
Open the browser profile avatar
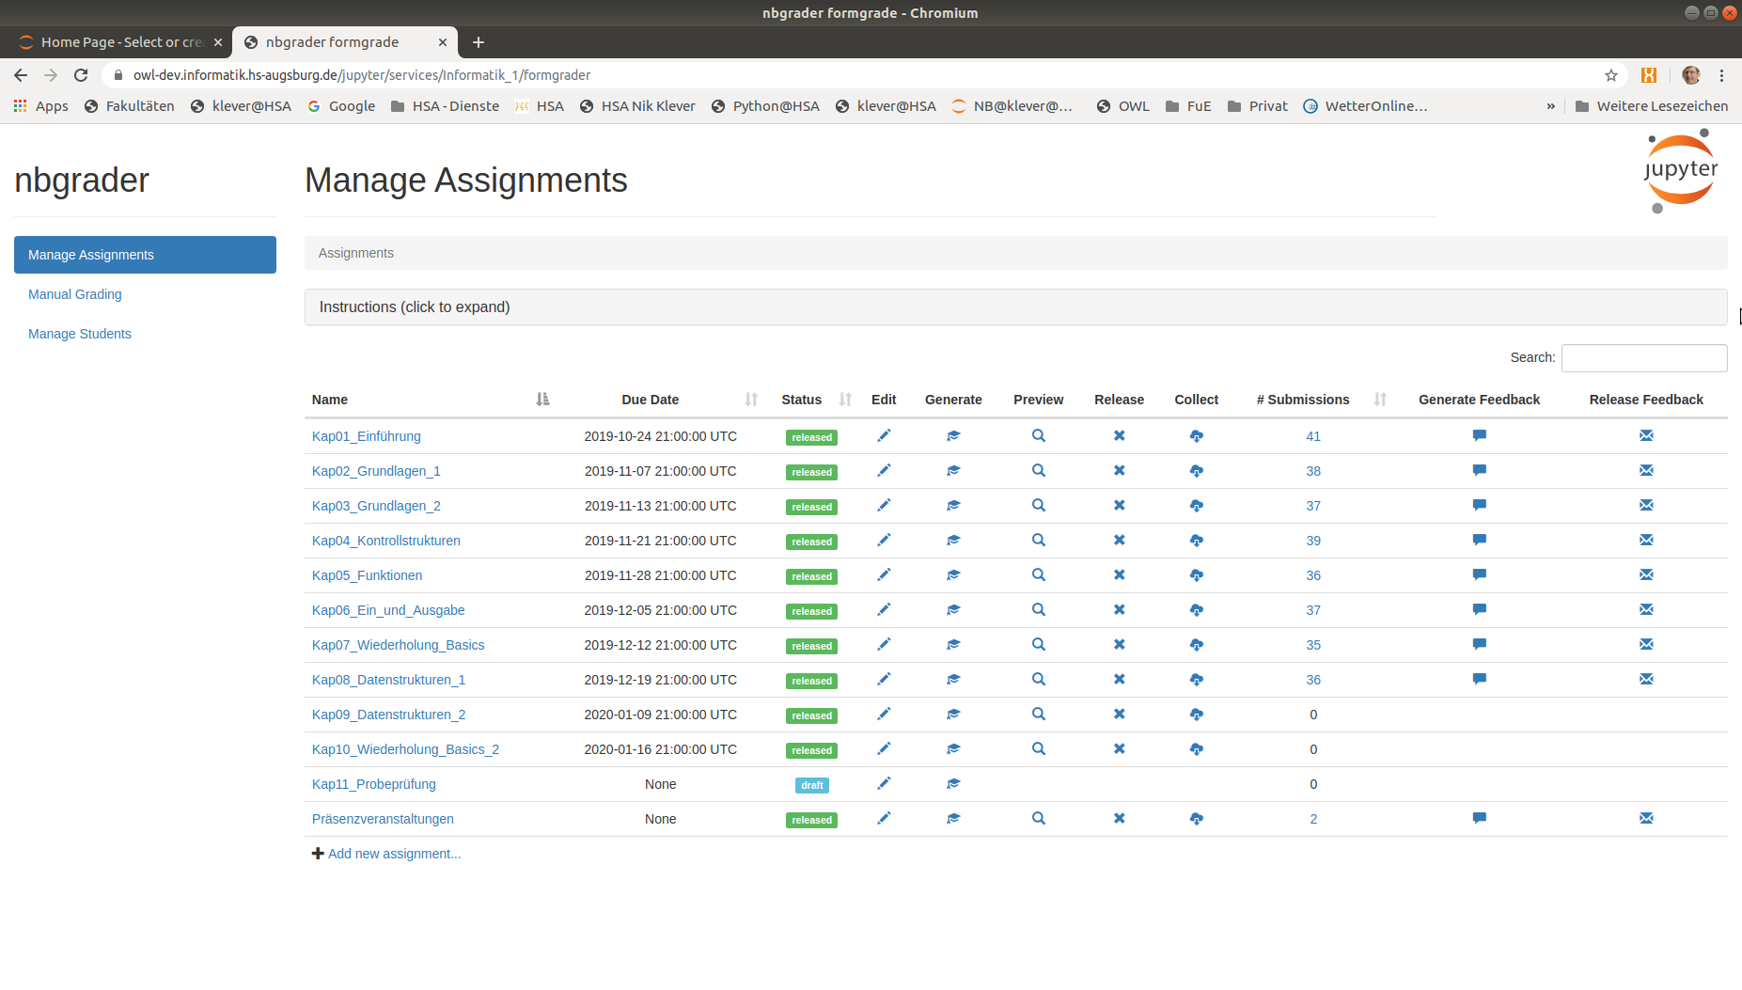[x=1690, y=75]
